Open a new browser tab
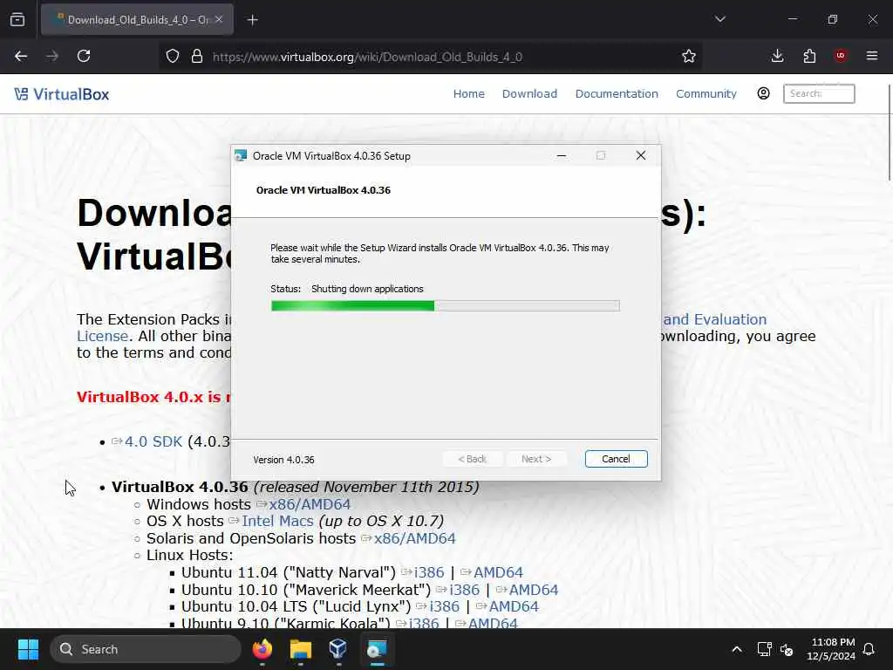Viewport: 893px width, 670px height. (x=253, y=20)
